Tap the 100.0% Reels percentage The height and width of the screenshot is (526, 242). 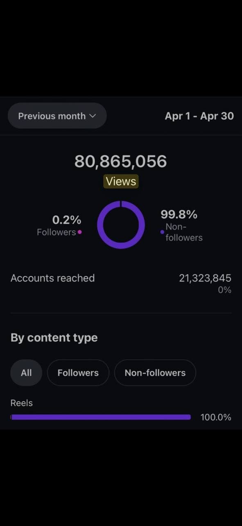click(x=216, y=418)
